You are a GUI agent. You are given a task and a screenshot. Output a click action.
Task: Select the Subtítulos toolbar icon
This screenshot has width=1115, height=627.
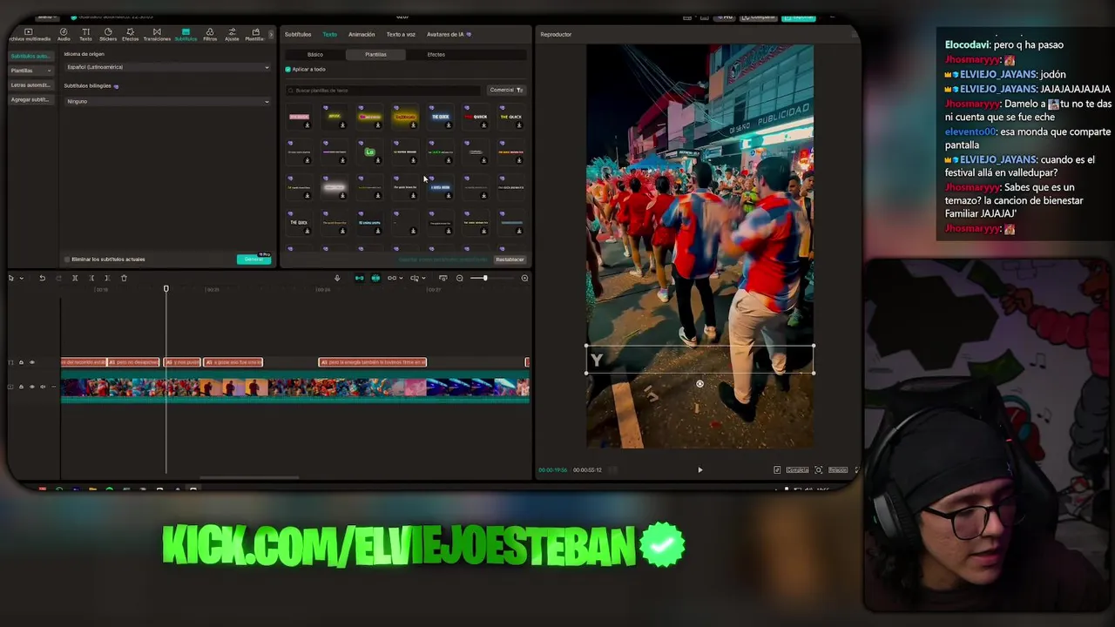tap(186, 35)
